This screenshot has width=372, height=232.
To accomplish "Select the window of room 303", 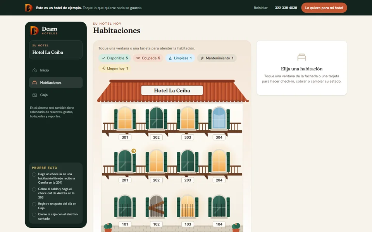I will click(x=188, y=118).
